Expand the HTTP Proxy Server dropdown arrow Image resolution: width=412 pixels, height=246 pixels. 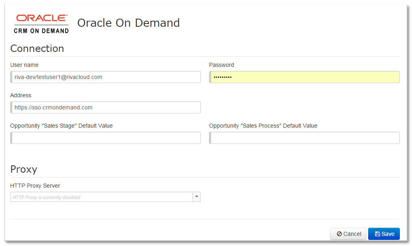click(196, 197)
